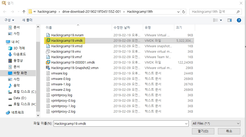Go forward with the right arrow navigation button
The image size is (246, 137).
click(x=12, y=12)
